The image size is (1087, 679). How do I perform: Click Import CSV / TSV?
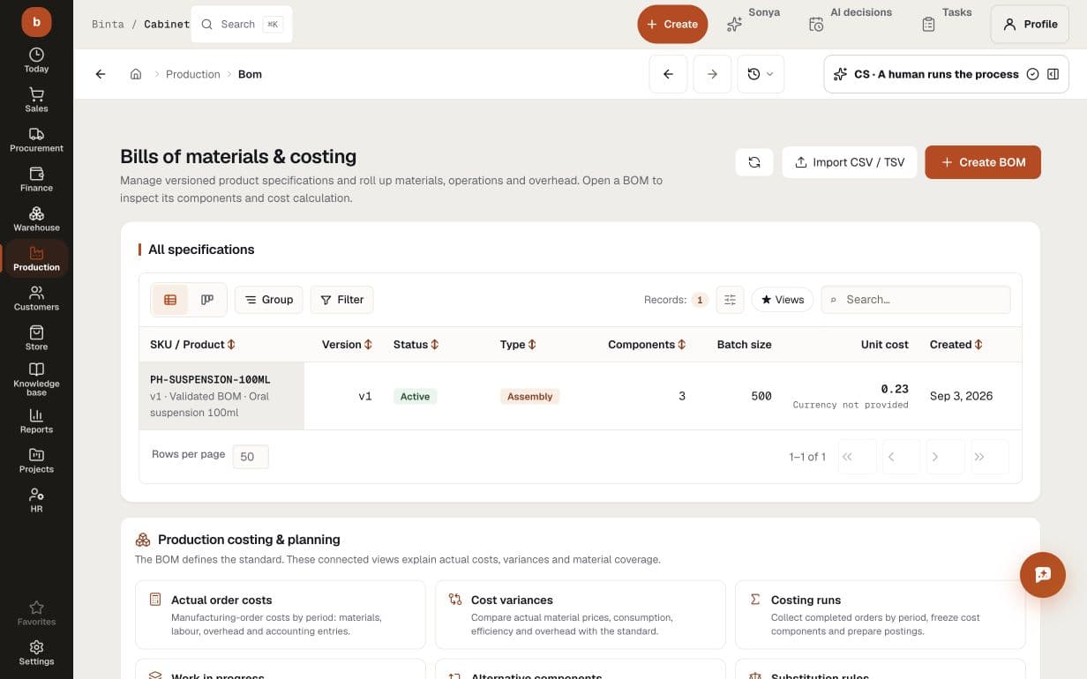850,162
